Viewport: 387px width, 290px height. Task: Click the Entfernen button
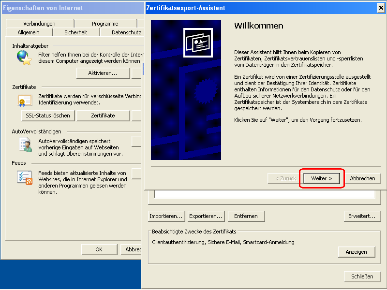click(x=246, y=216)
